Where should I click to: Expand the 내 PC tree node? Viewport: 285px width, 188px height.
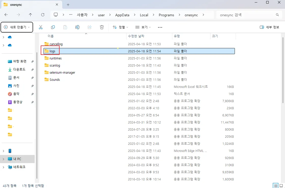3,159
